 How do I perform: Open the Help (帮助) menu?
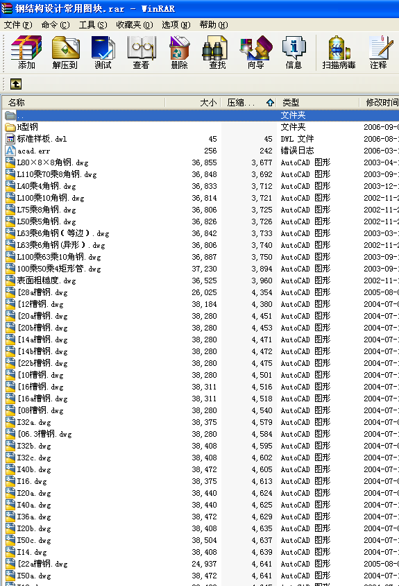coord(213,25)
